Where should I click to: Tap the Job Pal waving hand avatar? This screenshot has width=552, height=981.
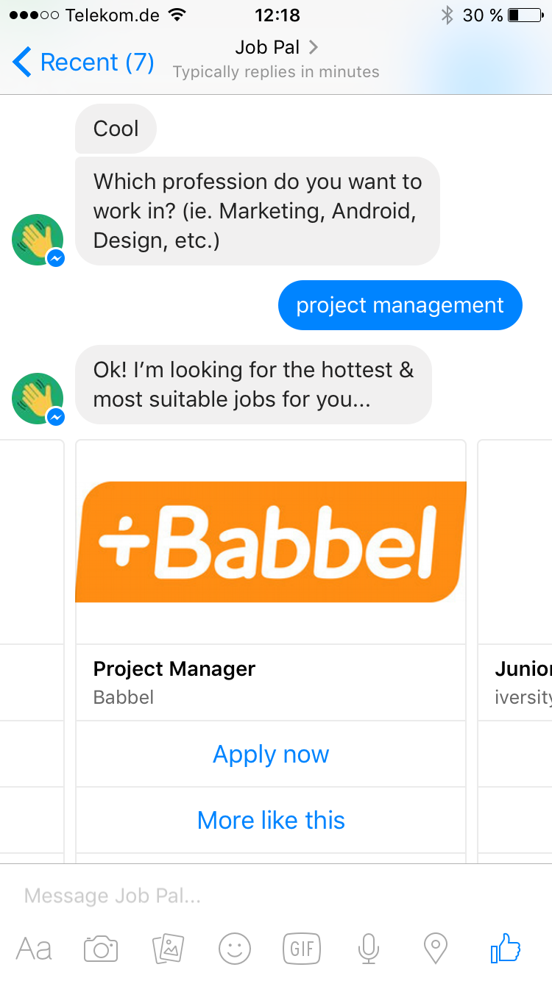click(38, 399)
